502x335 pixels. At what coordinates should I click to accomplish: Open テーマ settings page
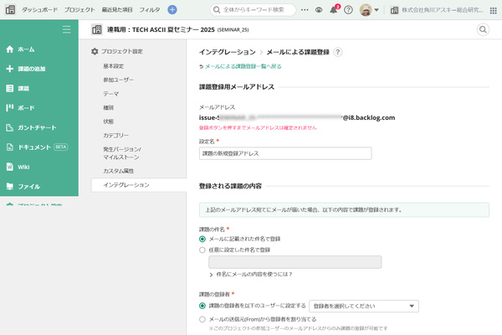pos(111,94)
